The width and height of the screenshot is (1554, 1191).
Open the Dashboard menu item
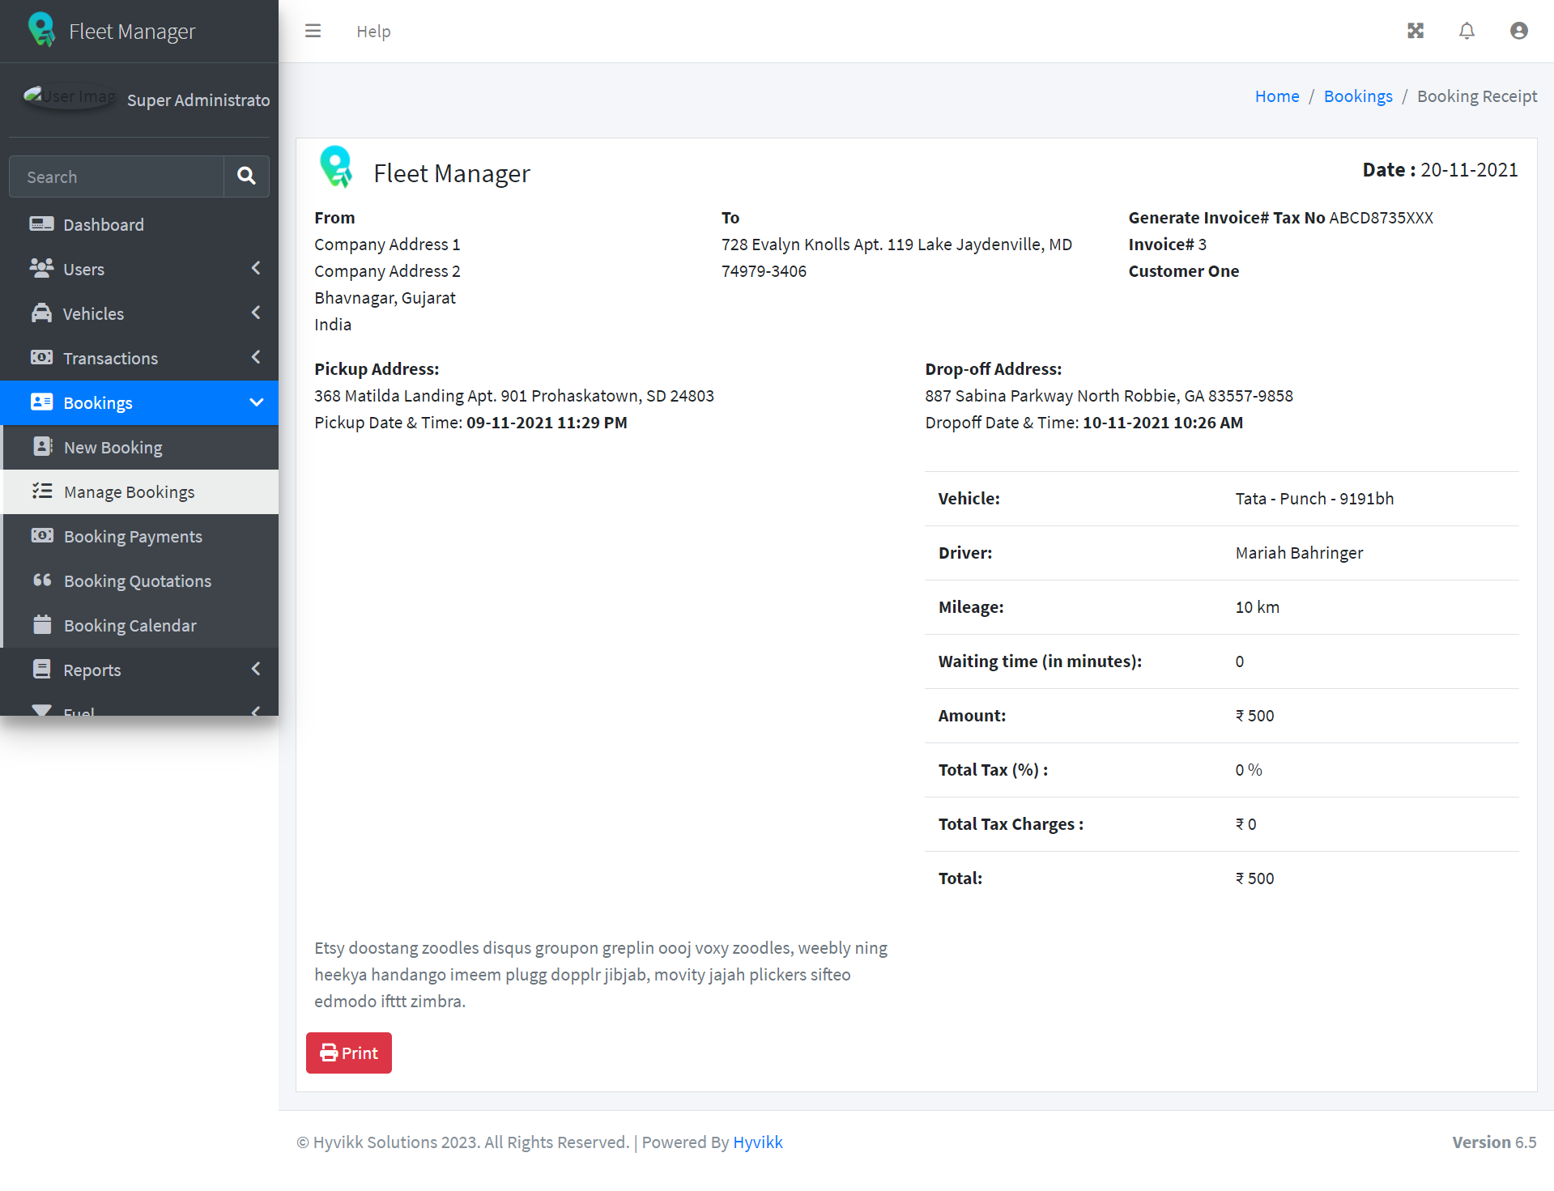point(139,224)
